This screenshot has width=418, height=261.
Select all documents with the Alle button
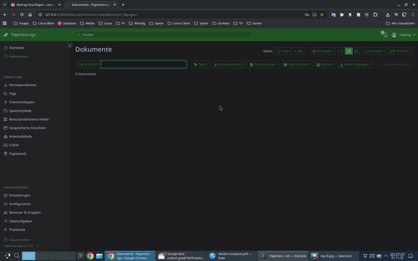point(298,51)
